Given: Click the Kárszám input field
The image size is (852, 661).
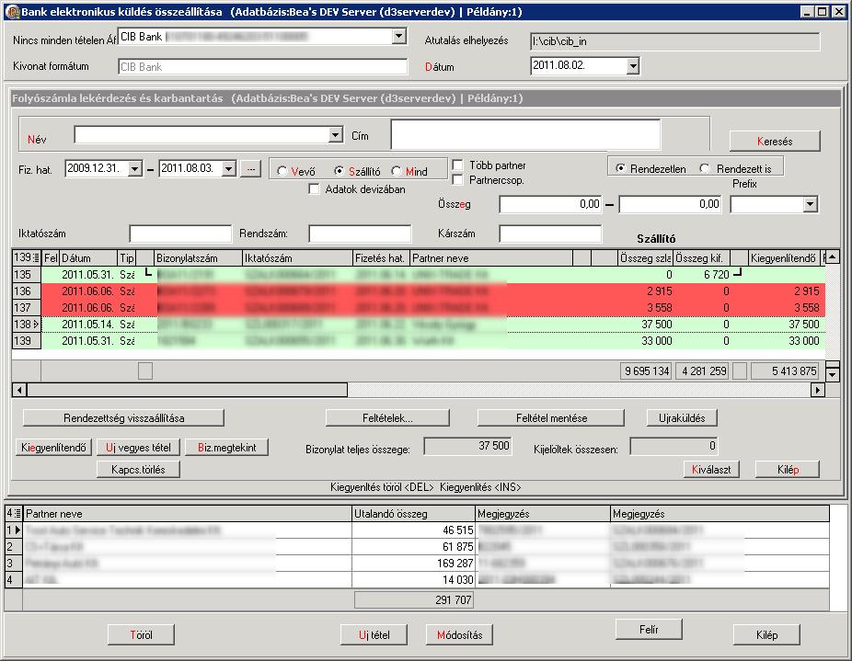Looking at the screenshot, I should (550, 234).
